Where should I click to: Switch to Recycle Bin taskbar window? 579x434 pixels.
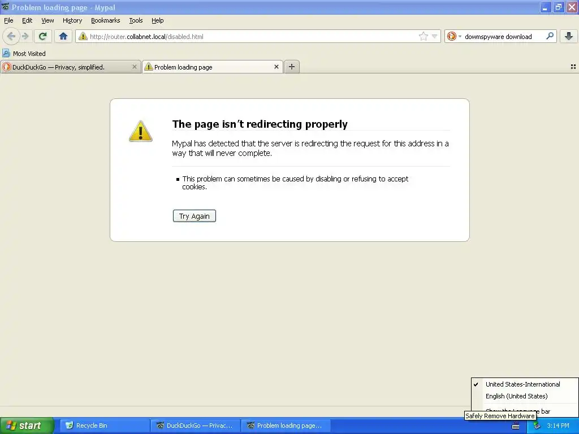pos(105,426)
